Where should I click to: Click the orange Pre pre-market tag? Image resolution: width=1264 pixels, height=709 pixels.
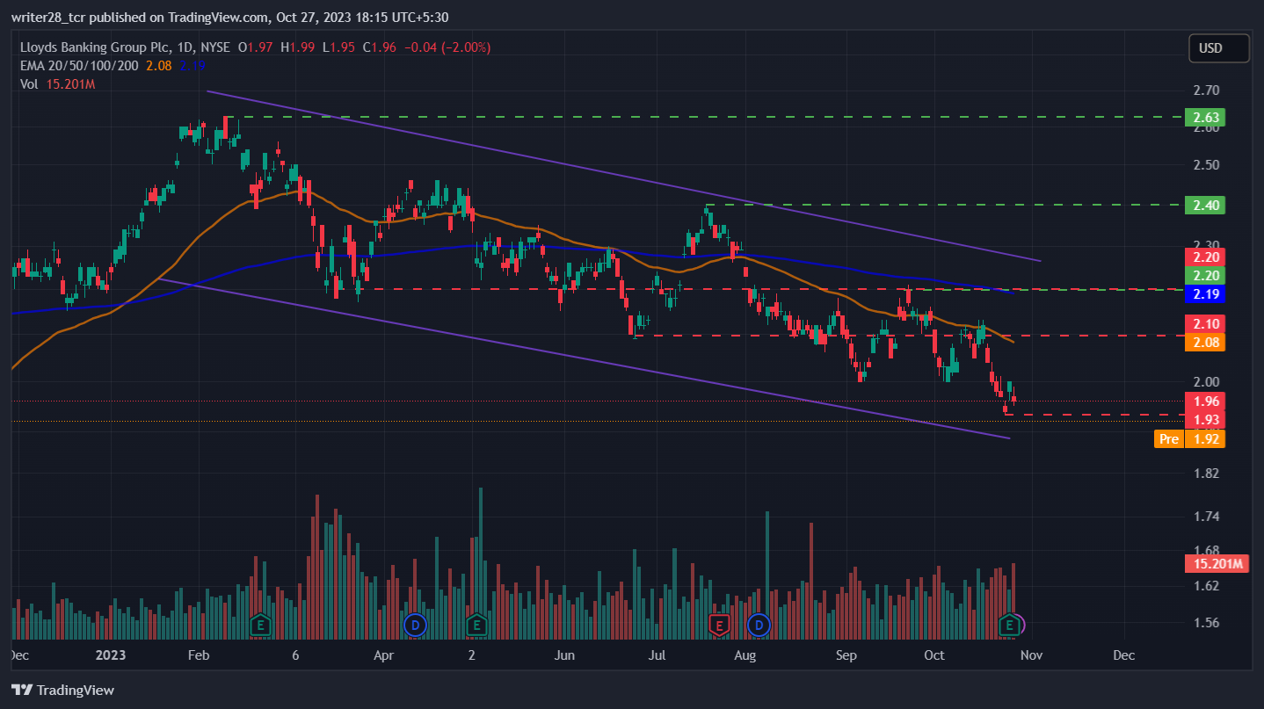coord(1168,438)
